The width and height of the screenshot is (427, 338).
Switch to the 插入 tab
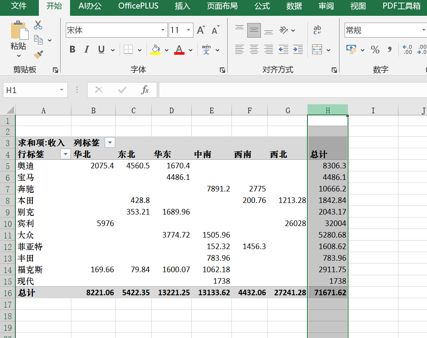(x=182, y=6)
